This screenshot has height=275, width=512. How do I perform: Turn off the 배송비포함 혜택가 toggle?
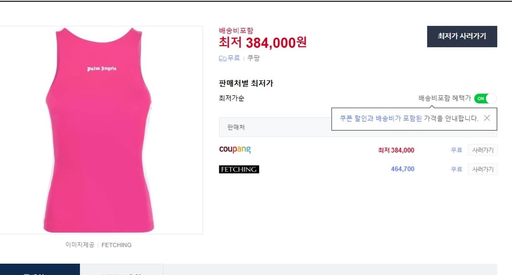pyautogui.click(x=484, y=98)
